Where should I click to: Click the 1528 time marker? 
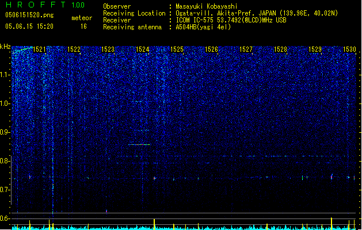pos(280,49)
